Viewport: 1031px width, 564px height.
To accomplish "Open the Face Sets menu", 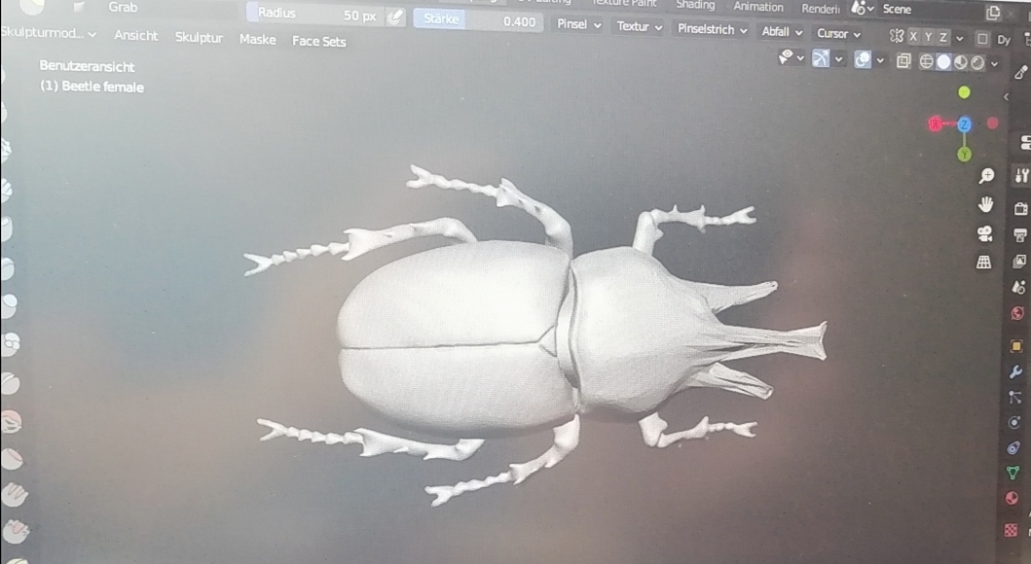I will (x=318, y=42).
